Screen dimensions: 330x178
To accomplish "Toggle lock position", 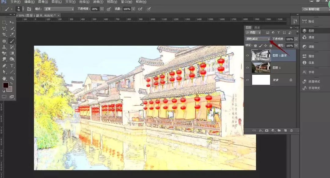I will pos(266,45).
